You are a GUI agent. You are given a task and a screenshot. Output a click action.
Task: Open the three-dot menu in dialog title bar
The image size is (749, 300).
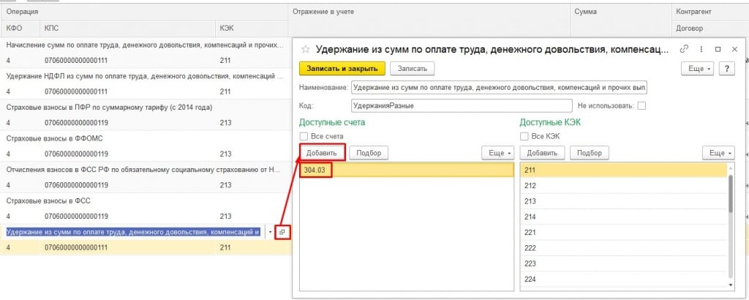point(701,49)
